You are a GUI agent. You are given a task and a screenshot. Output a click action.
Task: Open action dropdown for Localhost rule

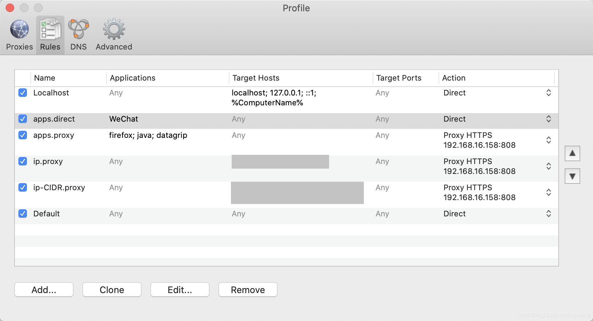tap(548, 93)
